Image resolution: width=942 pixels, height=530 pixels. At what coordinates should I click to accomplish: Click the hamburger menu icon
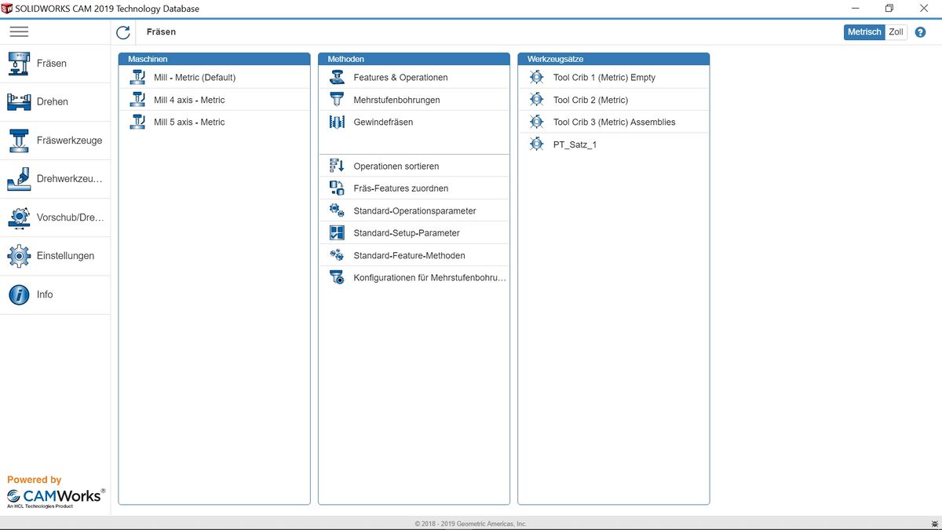(19, 32)
